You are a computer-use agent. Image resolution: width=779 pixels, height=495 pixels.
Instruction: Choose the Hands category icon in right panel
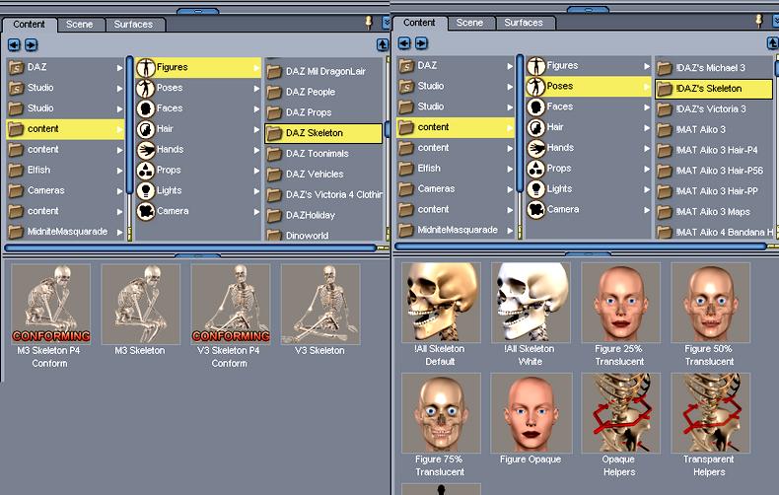tap(536, 148)
